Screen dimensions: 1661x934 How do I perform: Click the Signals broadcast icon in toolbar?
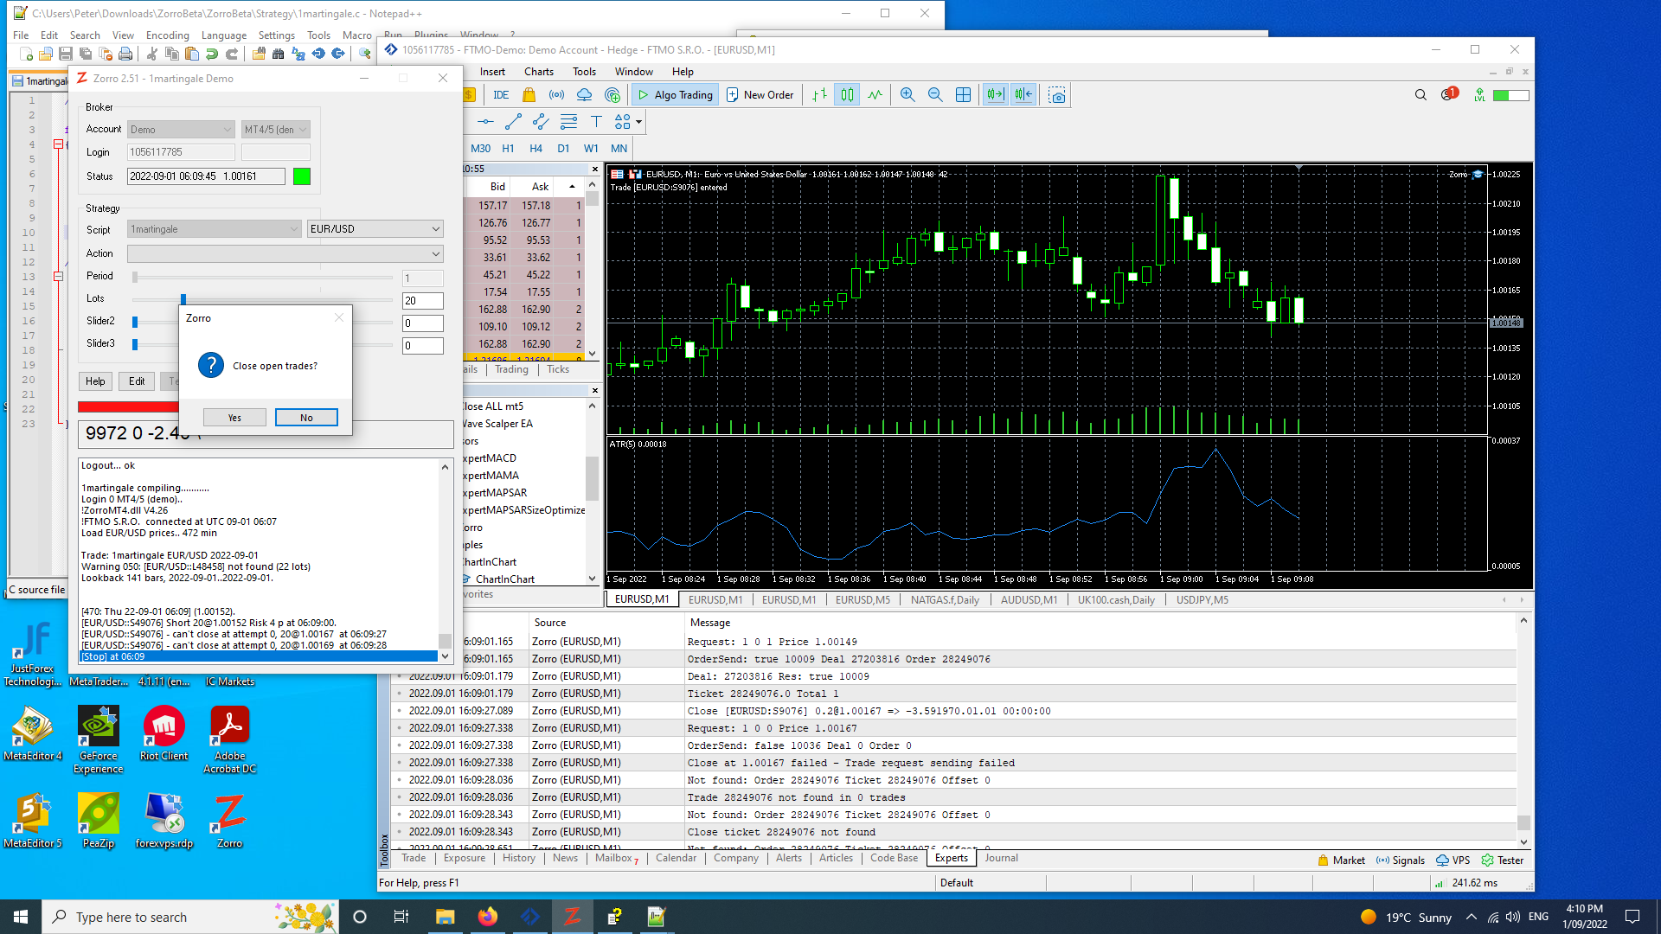pyautogui.click(x=557, y=95)
